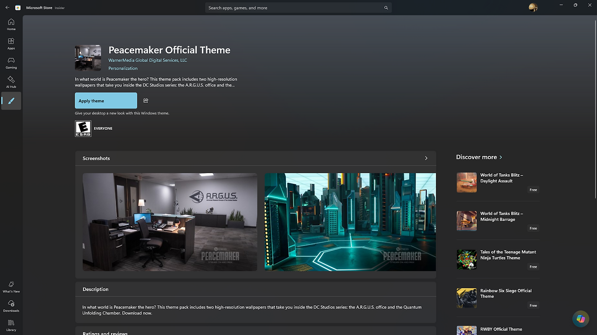Open Rainbow Six Siege Official Theme
Screen dimensions: 597x335
(x=498, y=298)
